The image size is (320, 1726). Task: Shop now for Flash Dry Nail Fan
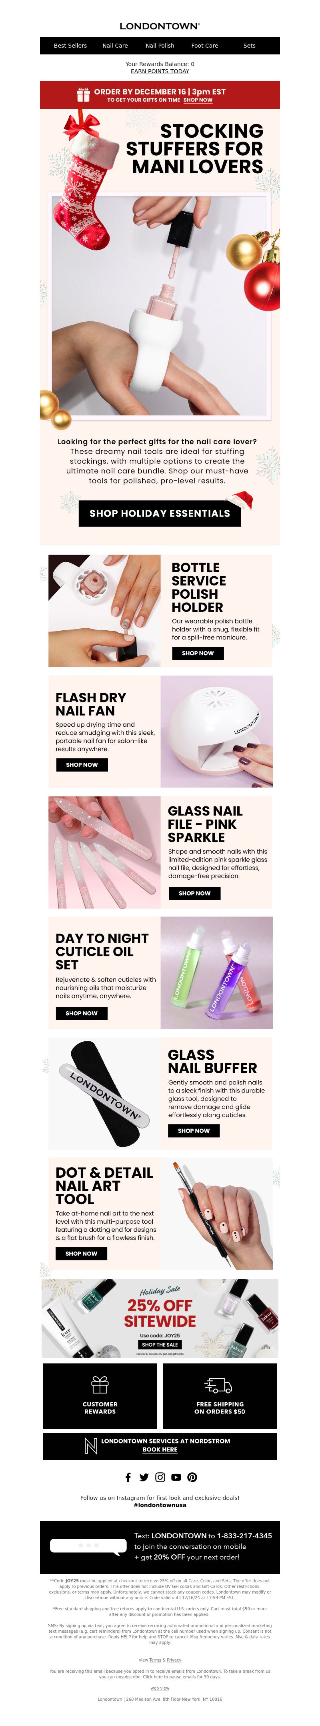(x=82, y=764)
